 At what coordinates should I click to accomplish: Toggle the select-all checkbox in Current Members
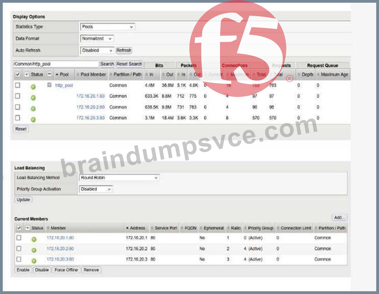coord(19,228)
